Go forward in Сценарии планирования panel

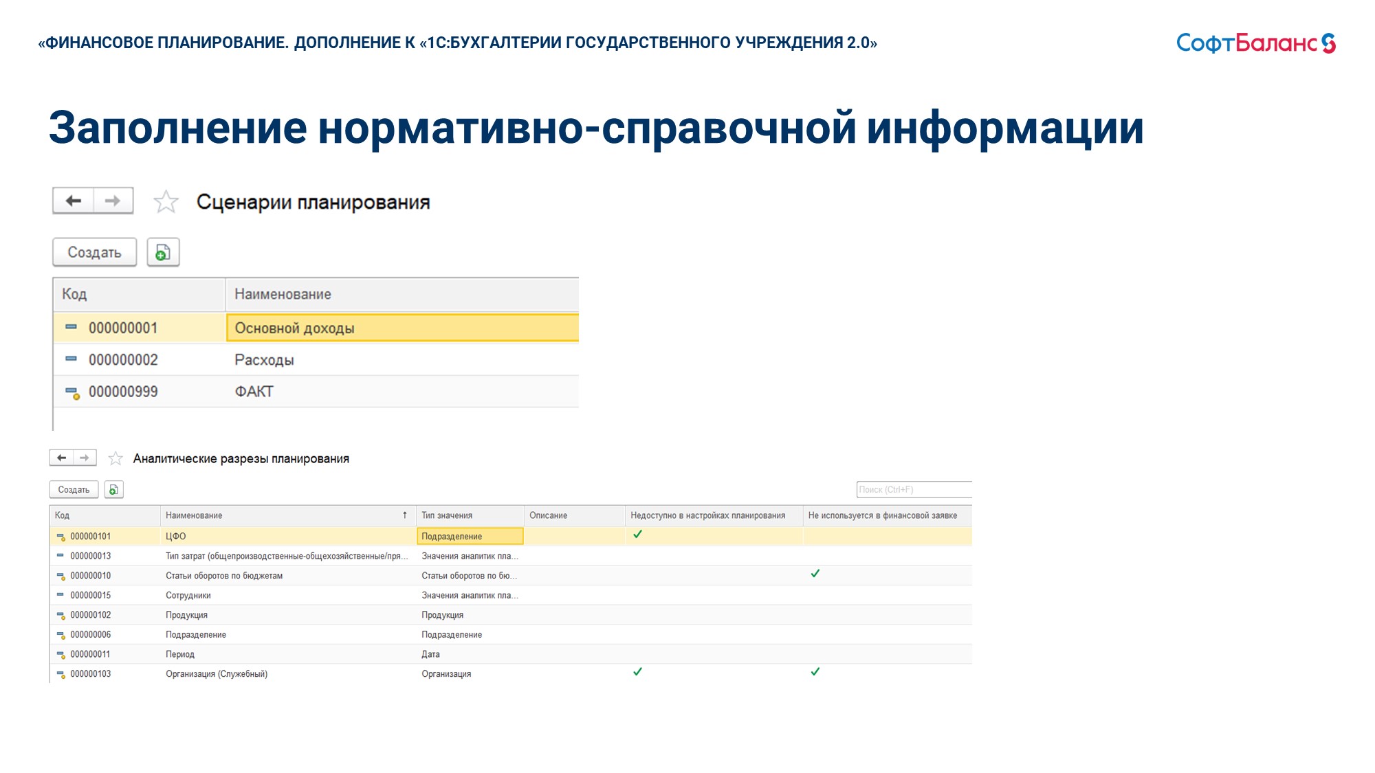[x=113, y=201]
